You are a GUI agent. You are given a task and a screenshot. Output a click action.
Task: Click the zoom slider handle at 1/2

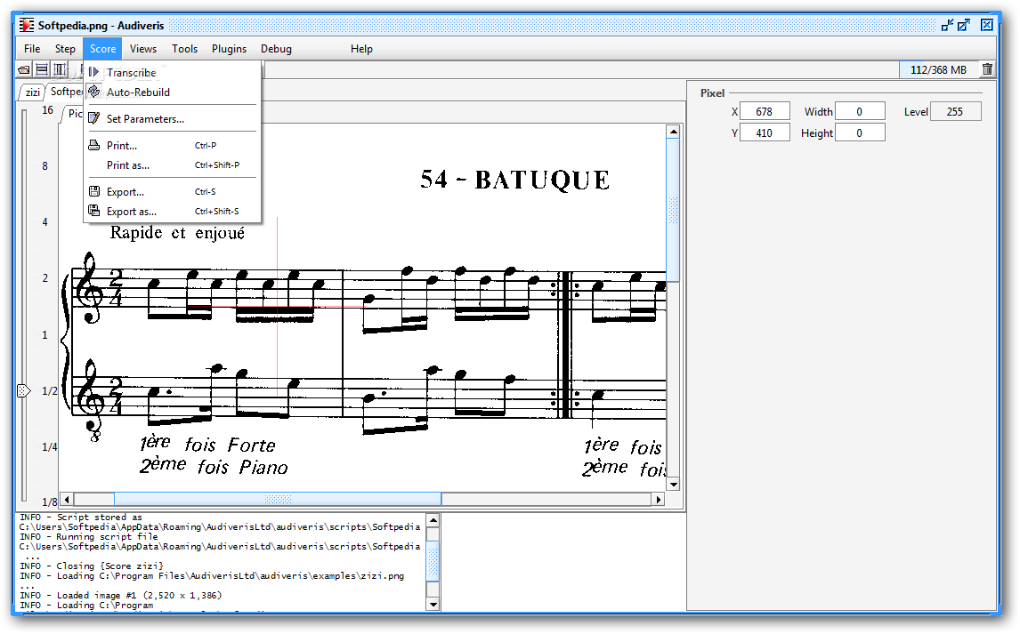23,390
